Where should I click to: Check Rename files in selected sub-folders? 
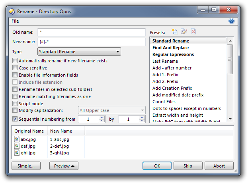(x=15, y=89)
